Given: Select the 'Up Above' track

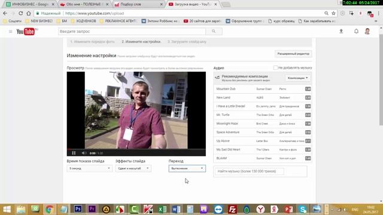Looking at the screenshot, I should [x=263, y=141].
